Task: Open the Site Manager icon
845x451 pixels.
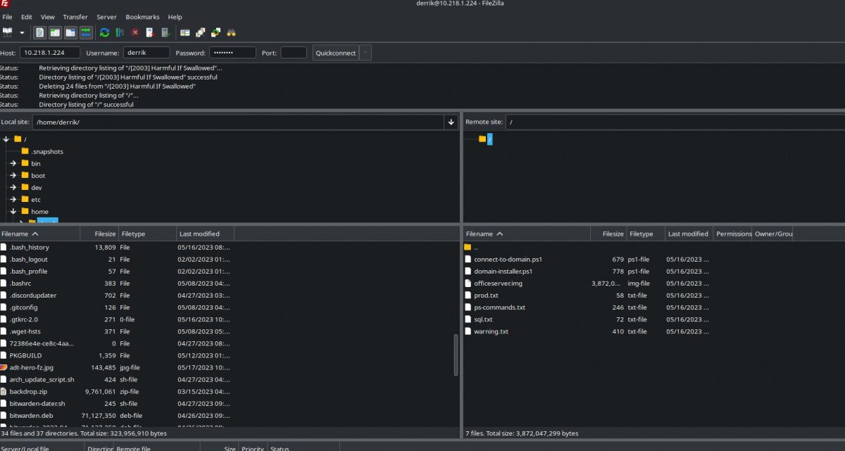Action: pyautogui.click(x=8, y=32)
